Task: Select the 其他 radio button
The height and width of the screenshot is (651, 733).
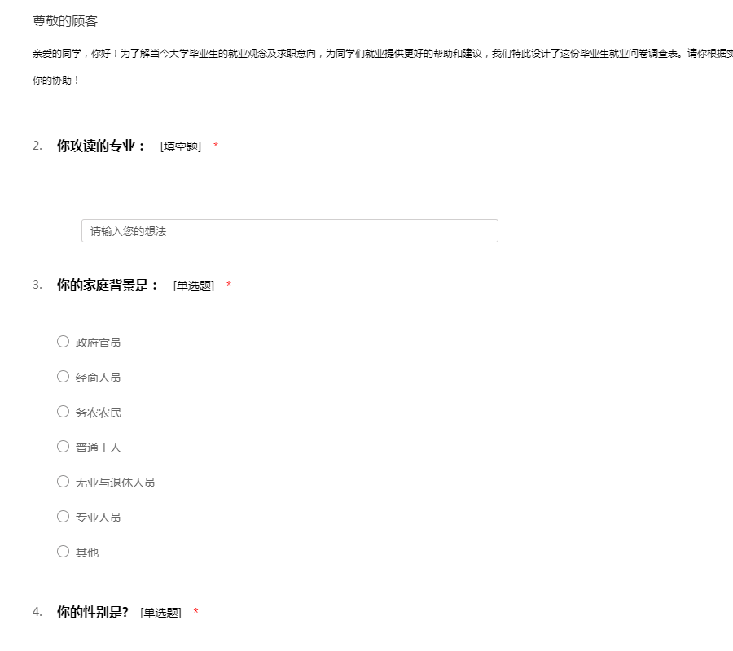Action: pyautogui.click(x=63, y=552)
